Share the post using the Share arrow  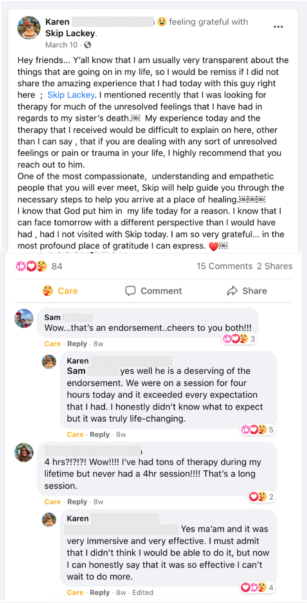coord(247,291)
